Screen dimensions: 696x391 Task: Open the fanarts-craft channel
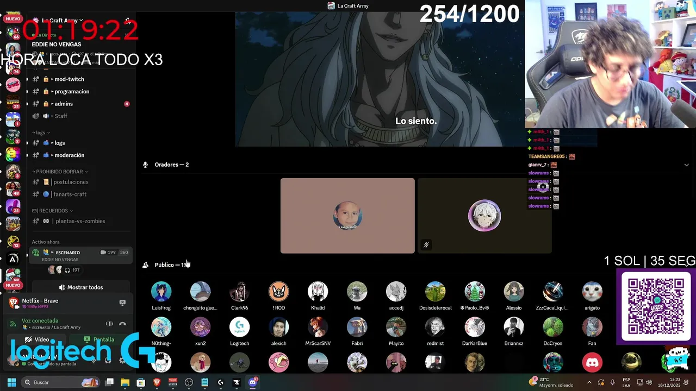[80, 194]
